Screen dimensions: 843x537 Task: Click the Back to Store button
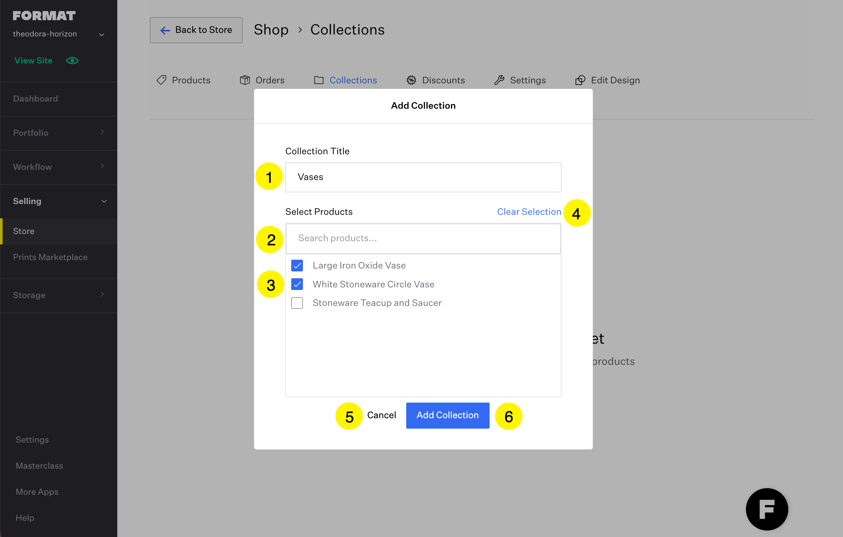(196, 30)
